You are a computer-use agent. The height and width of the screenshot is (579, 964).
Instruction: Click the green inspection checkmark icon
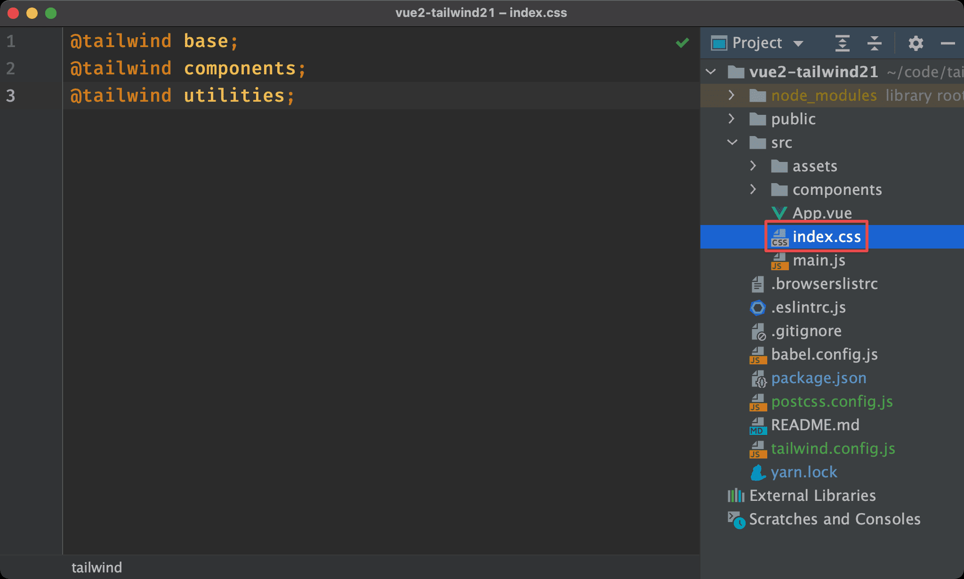pos(683,43)
